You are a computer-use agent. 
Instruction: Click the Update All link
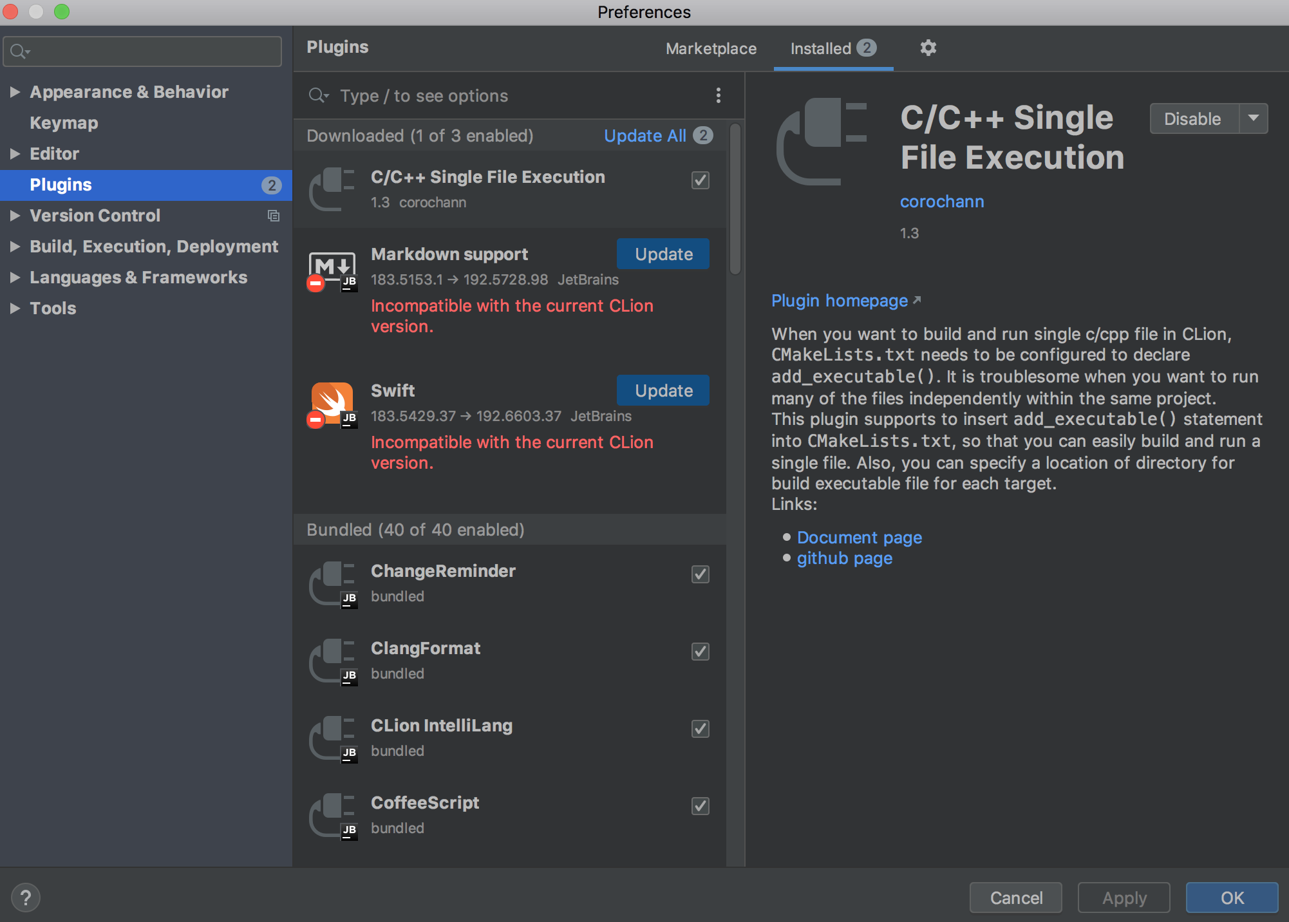[x=645, y=136]
